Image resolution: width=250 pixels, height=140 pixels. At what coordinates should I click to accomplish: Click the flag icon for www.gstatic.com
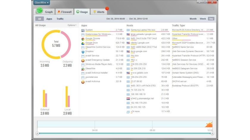[x=128, y=73]
